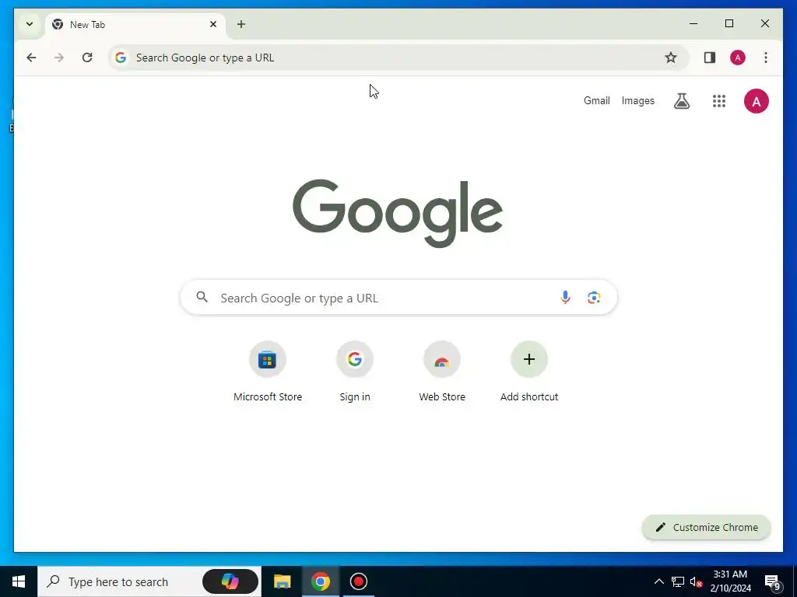Focus the Google search box on page
Screen dimensions: 797x597
(x=398, y=298)
